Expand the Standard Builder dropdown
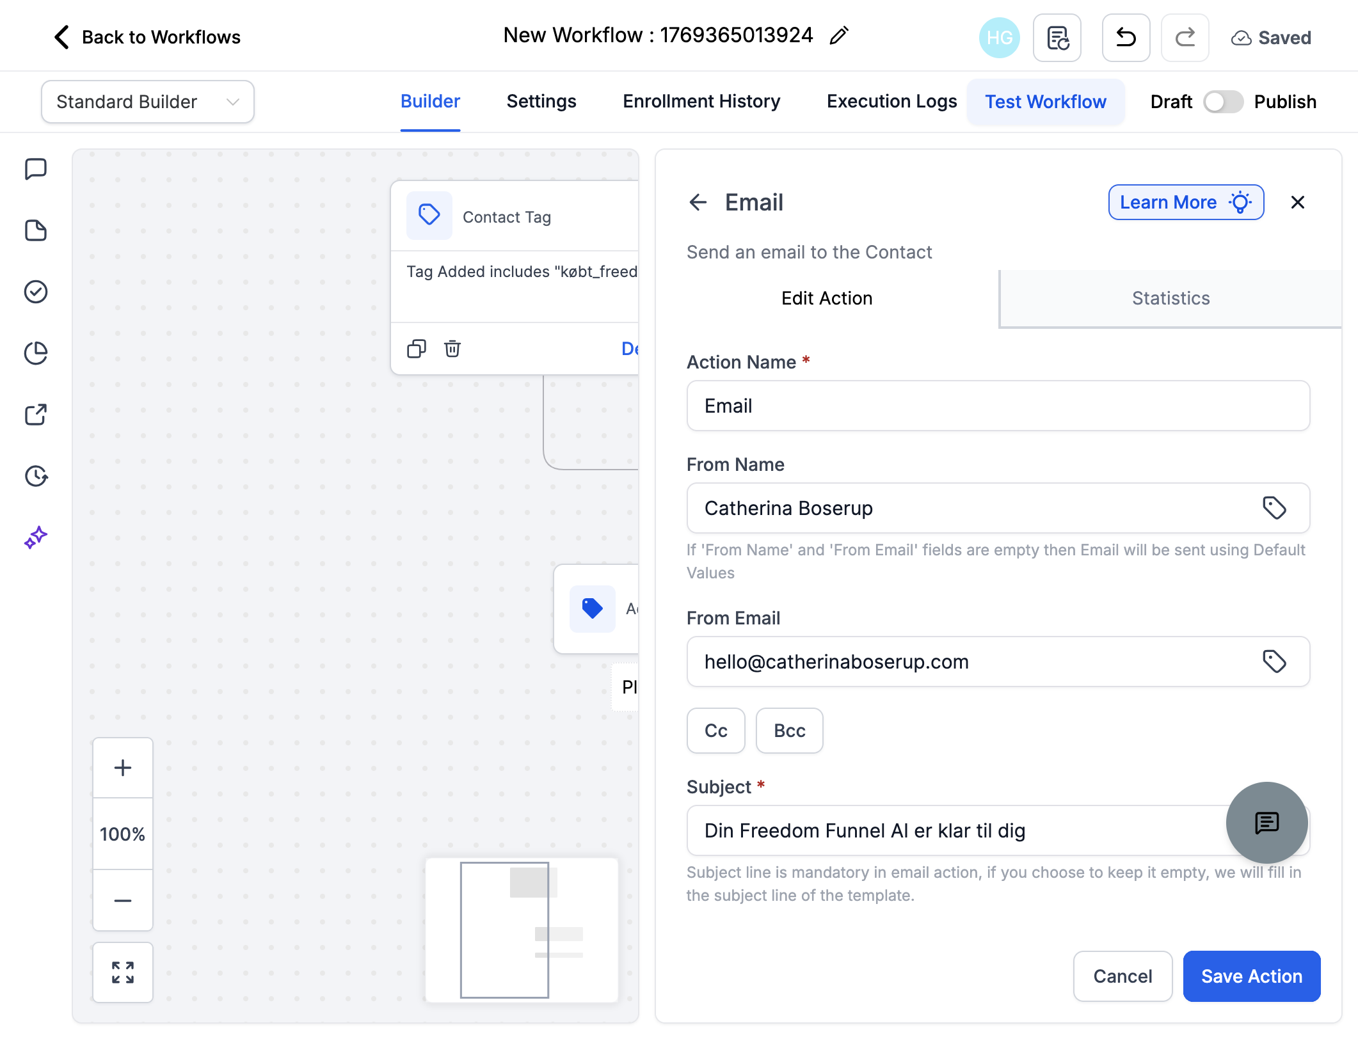This screenshot has width=1358, height=1039. point(148,102)
